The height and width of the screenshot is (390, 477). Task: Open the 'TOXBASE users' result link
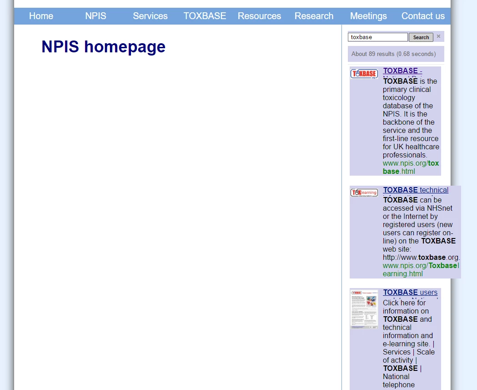(410, 292)
